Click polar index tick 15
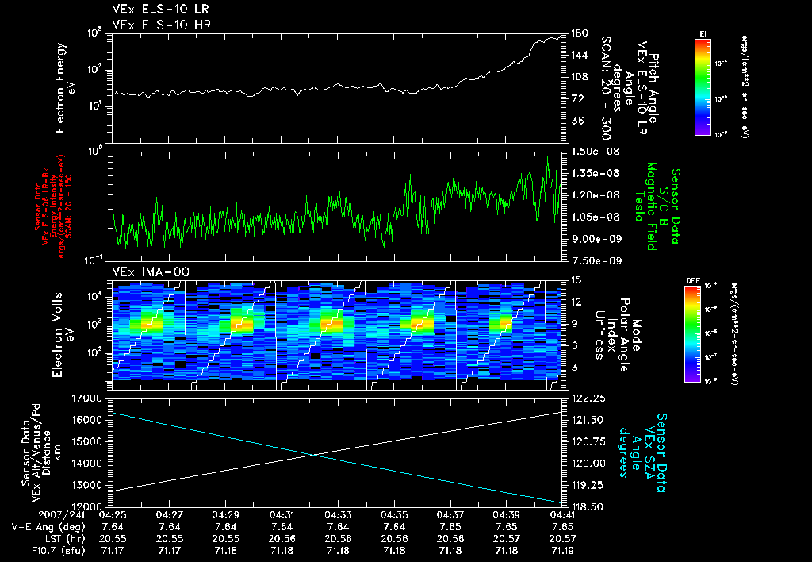The width and height of the screenshot is (812, 562). tap(576, 280)
